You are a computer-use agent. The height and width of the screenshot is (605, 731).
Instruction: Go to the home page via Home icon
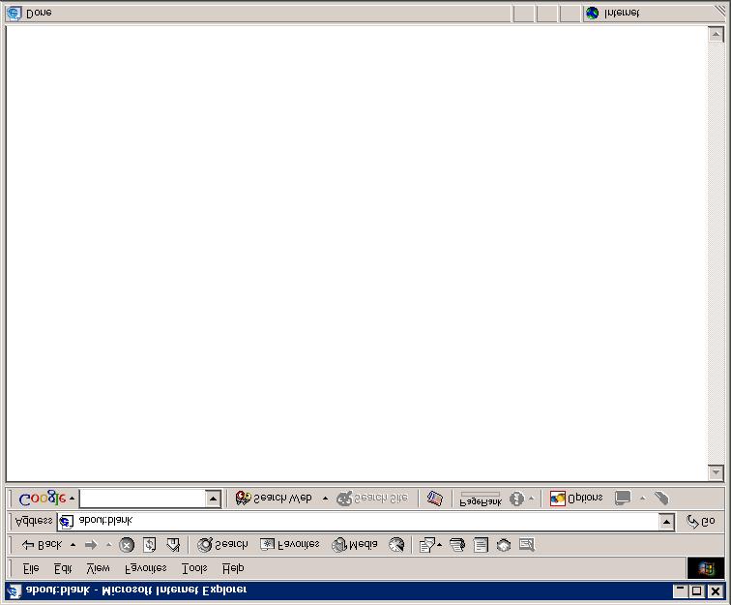tap(173, 545)
